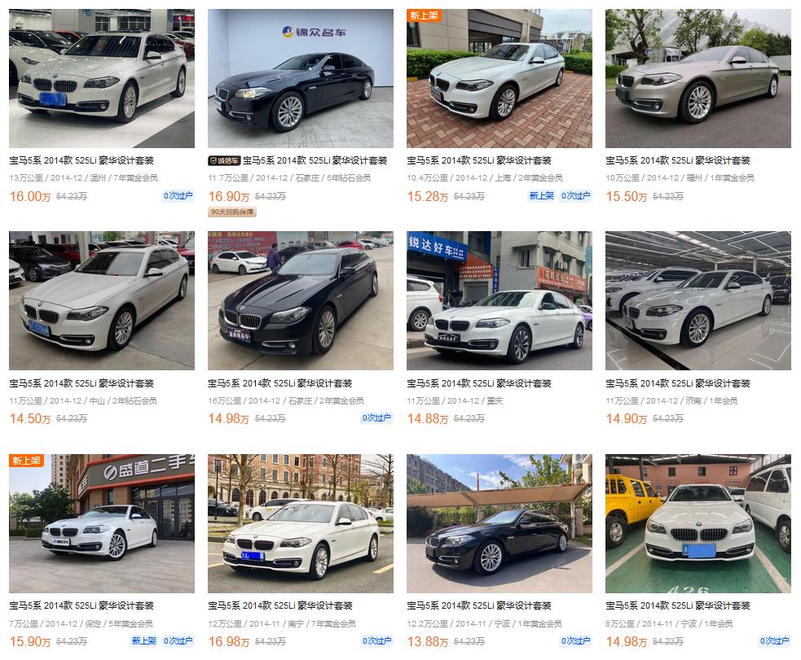Screen dimensions: 801x660
Task: Open the black BMW photo parked under the canopy
Action: [499, 523]
